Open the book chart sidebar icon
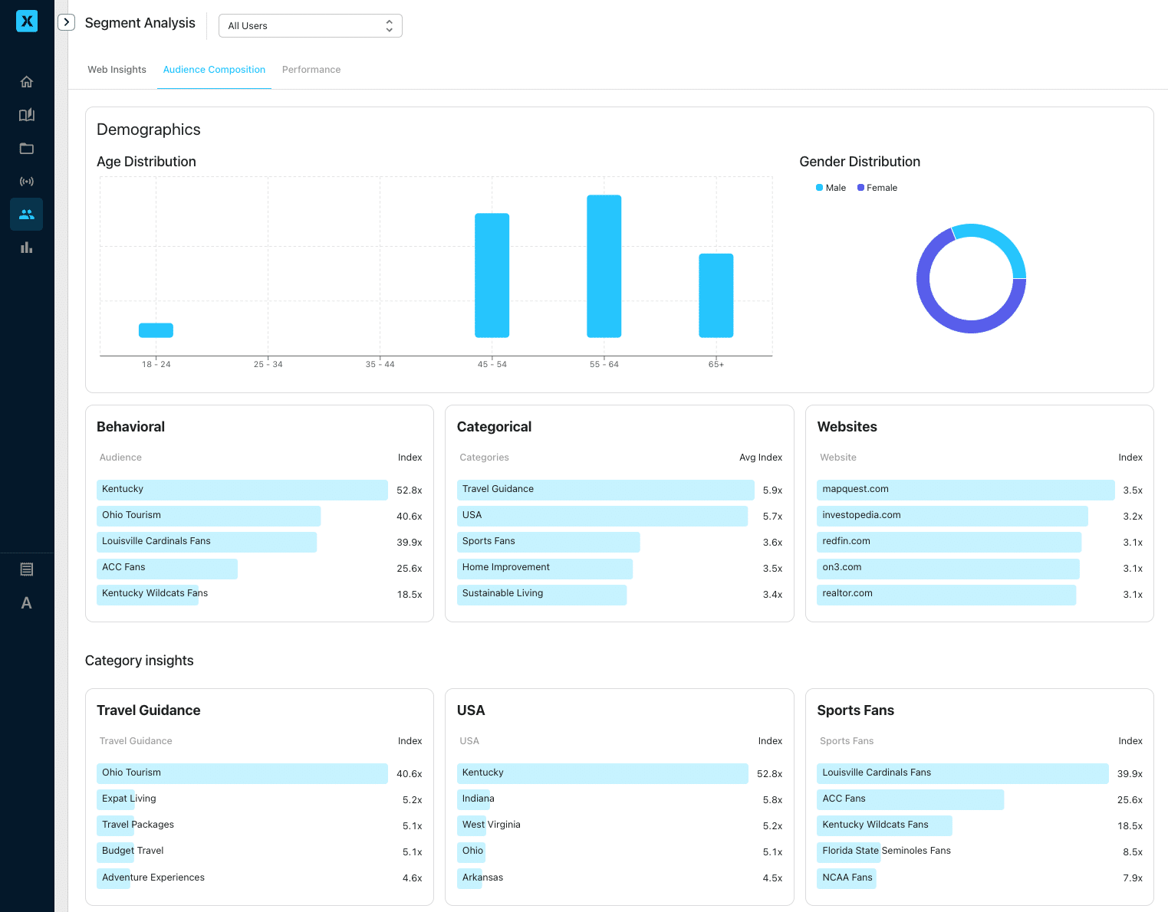Image resolution: width=1168 pixels, height=912 pixels. pyautogui.click(x=27, y=115)
